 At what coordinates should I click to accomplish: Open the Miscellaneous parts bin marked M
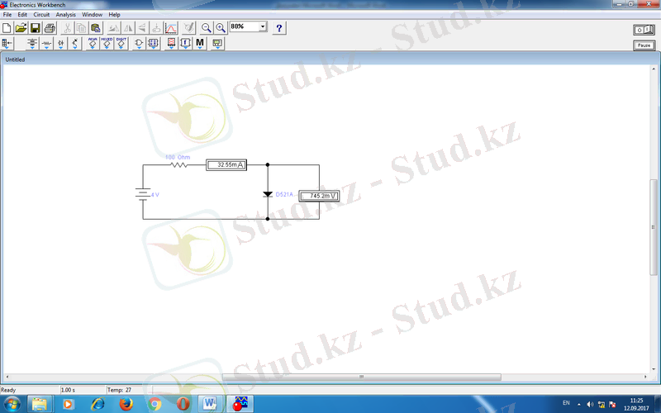[x=200, y=43]
